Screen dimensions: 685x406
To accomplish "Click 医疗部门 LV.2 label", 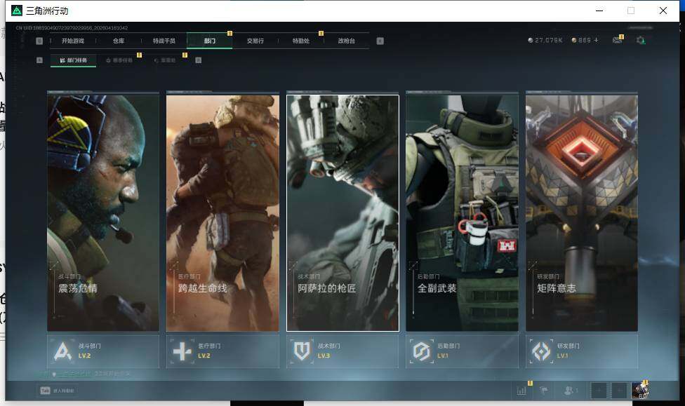I will 204,356.
